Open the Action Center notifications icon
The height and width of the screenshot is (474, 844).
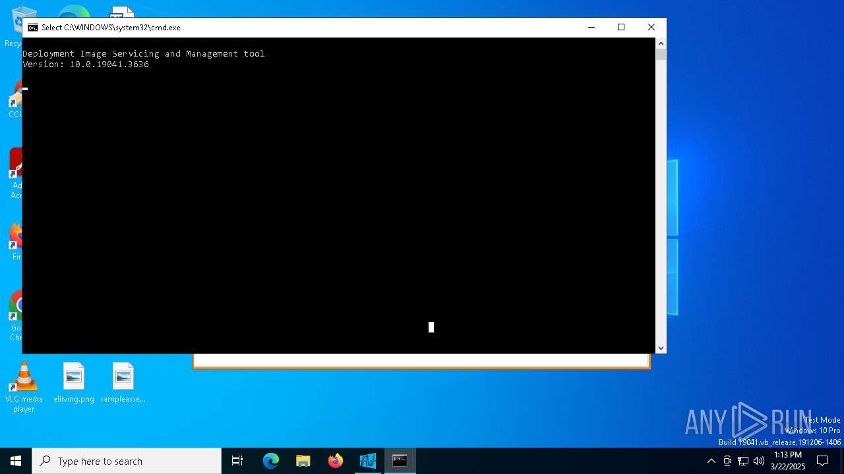[x=822, y=461]
